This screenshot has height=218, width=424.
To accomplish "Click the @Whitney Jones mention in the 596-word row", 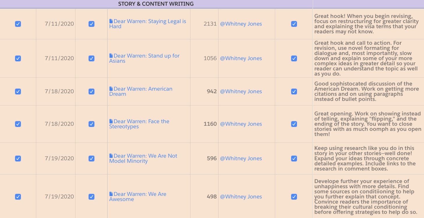I will point(241,158).
